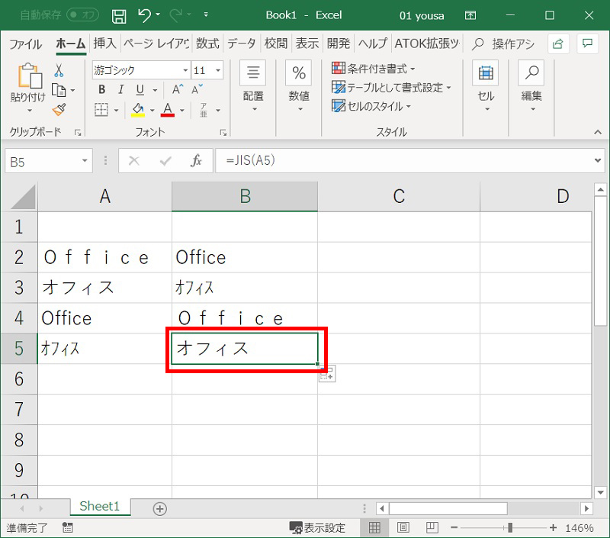Increase font size with A^ icon

point(178,90)
